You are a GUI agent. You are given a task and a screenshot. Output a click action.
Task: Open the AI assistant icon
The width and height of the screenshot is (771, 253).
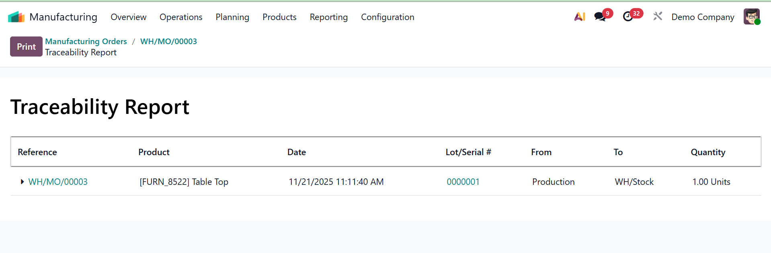(x=579, y=17)
